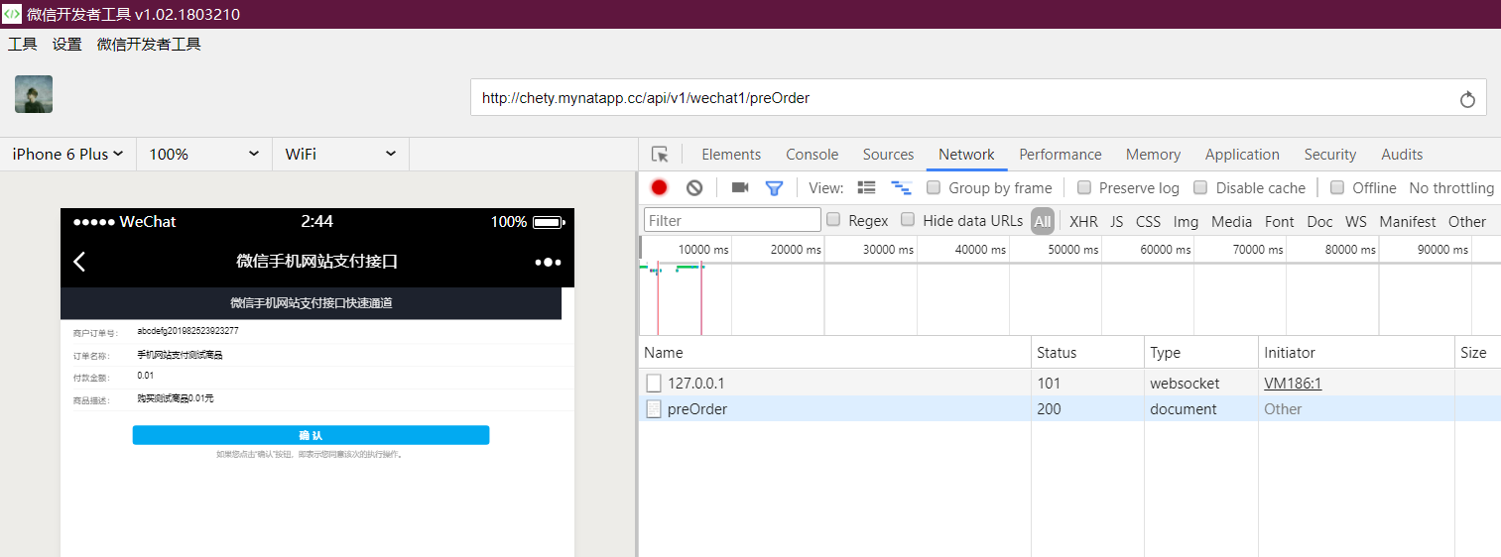Filter requests by XHR
The height and width of the screenshot is (557, 1501).
tap(1083, 222)
